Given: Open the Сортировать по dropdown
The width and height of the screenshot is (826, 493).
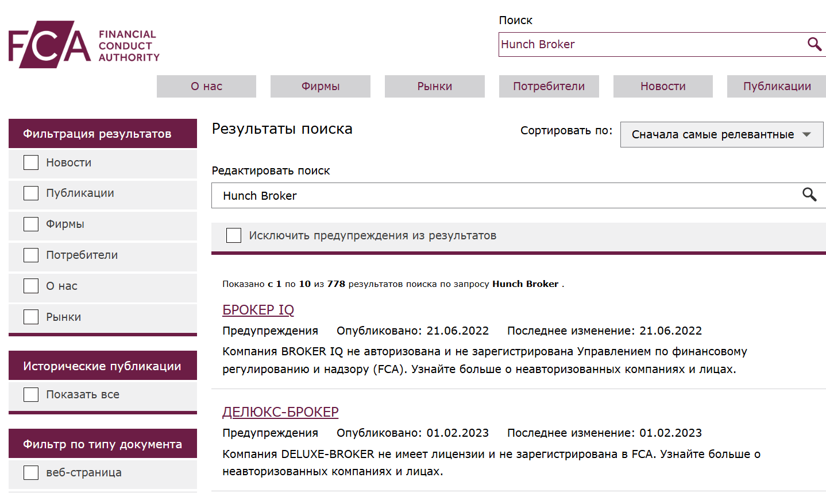Looking at the screenshot, I should tap(721, 134).
